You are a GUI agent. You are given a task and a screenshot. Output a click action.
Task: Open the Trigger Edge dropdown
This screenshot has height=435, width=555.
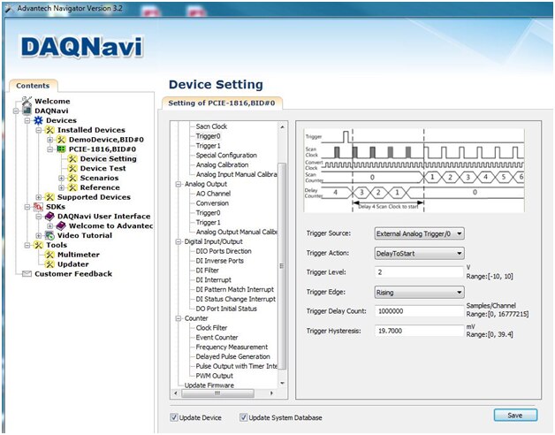pos(419,293)
